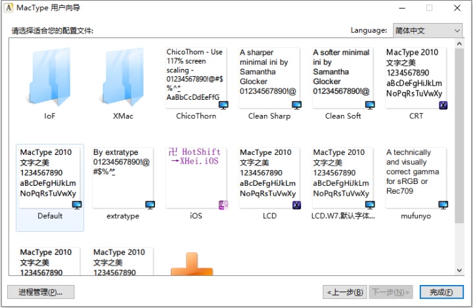
Task: Click the ChicoThorn label text
Action: (196, 116)
